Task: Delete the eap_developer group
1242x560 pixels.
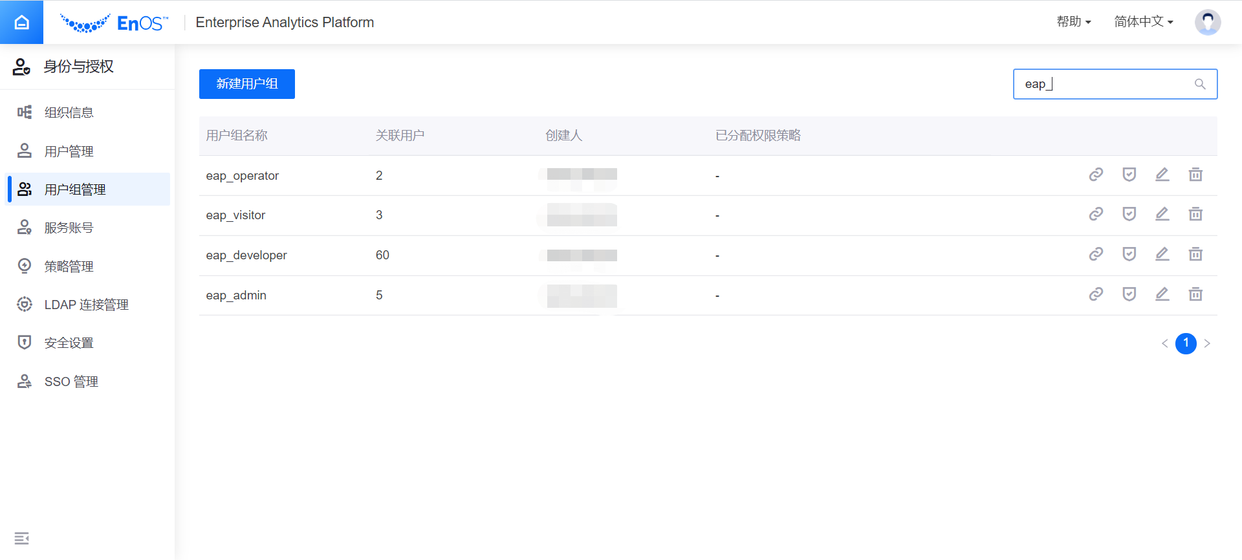Action: (1195, 254)
